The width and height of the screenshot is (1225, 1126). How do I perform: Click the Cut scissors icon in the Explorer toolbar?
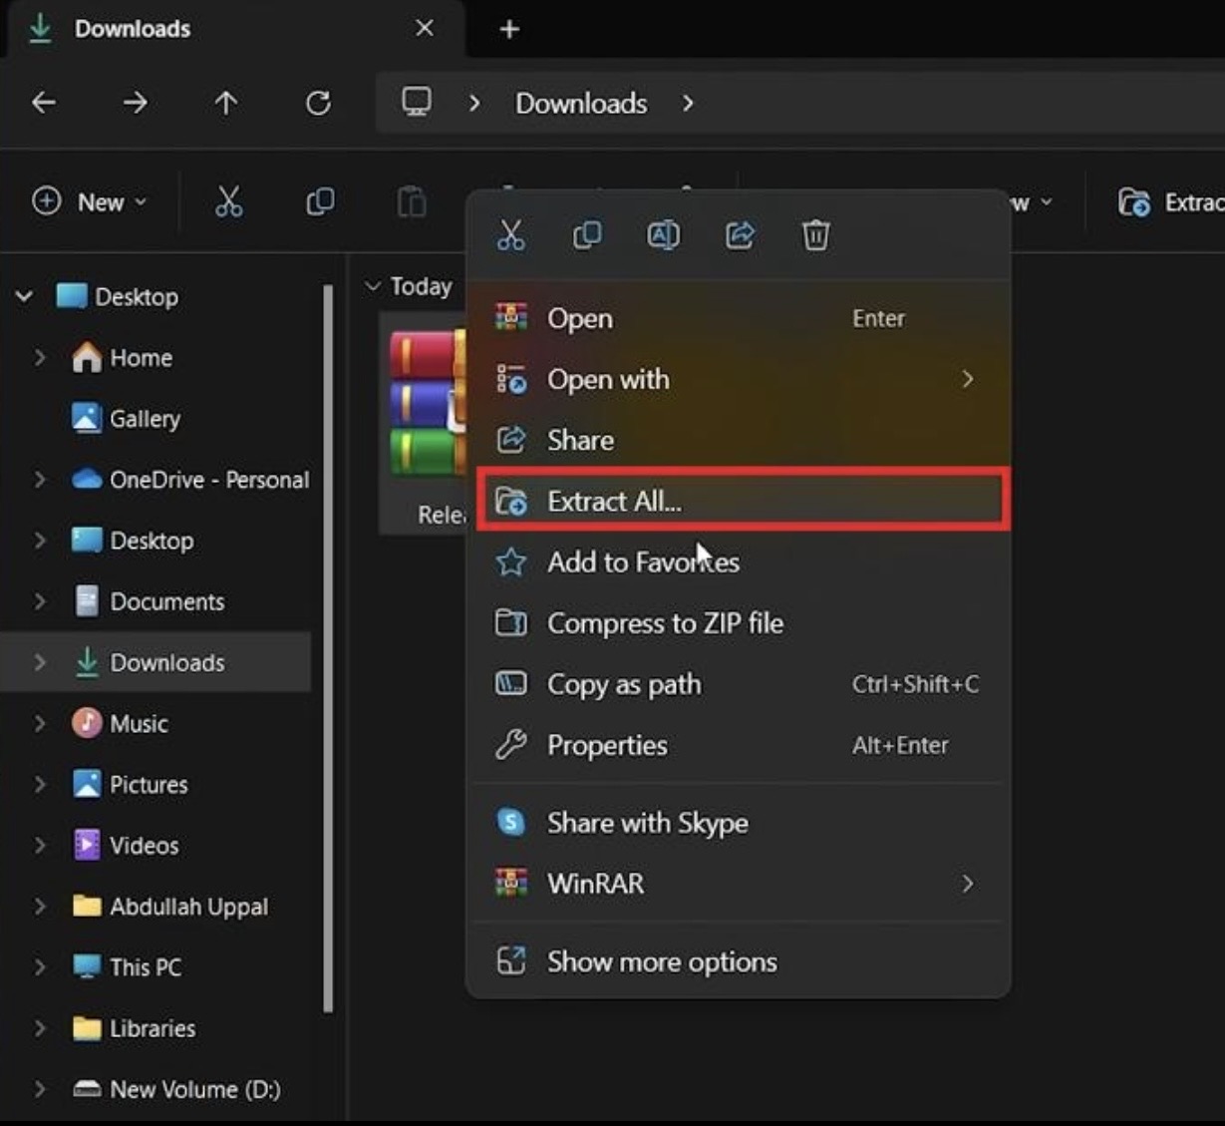[228, 201]
